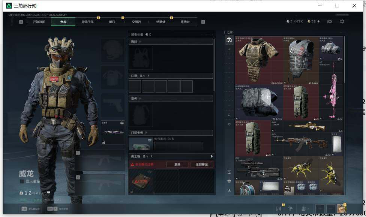
Task: Click the gear icon in warehouse sidebar
Action: pos(229,124)
